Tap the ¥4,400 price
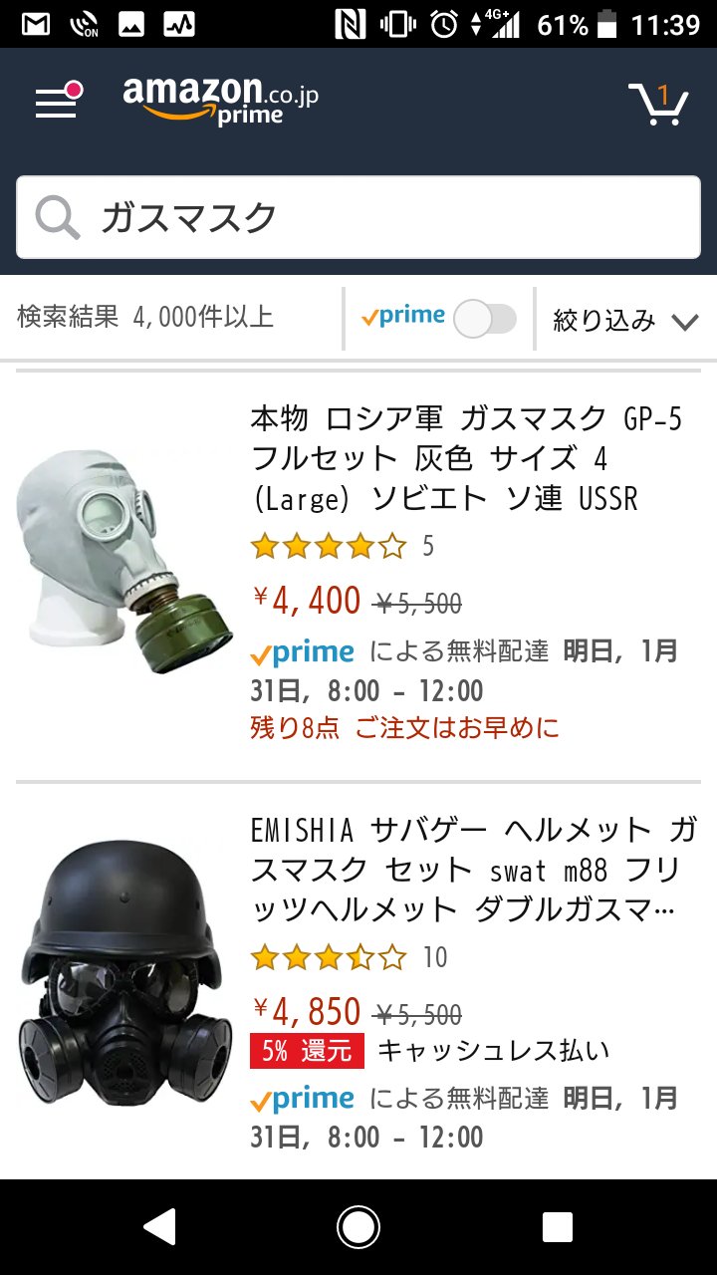 307,601
